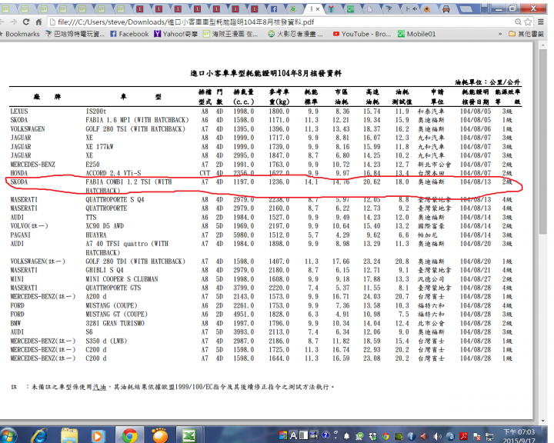554x443 pixels.
Task: Open the Windows Start menu
Action: pyautogui.click(x=8, y=435)
